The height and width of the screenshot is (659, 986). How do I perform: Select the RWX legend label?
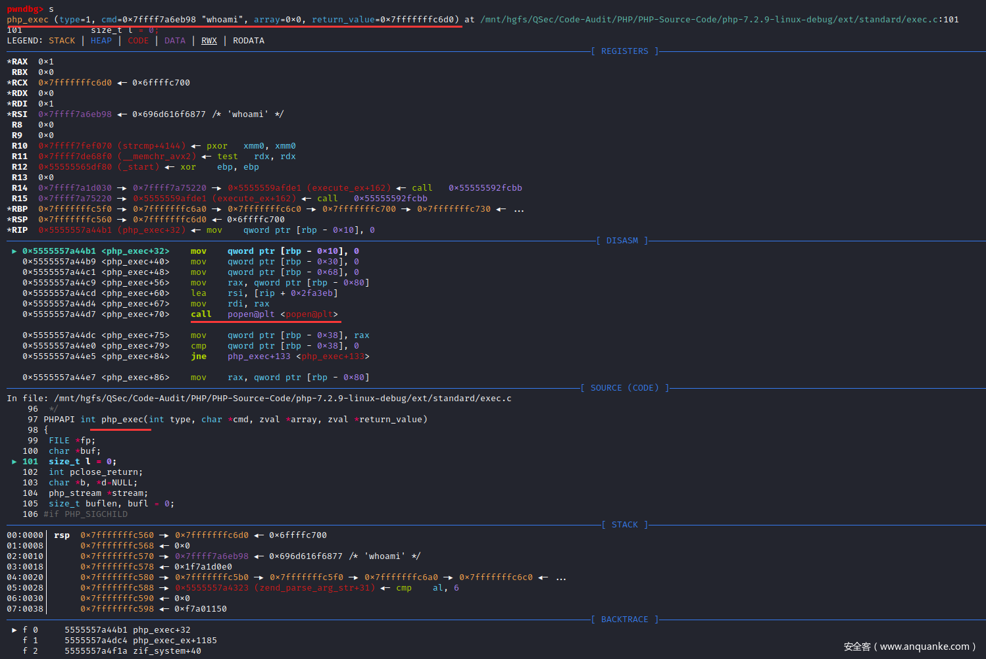[209, 41]
